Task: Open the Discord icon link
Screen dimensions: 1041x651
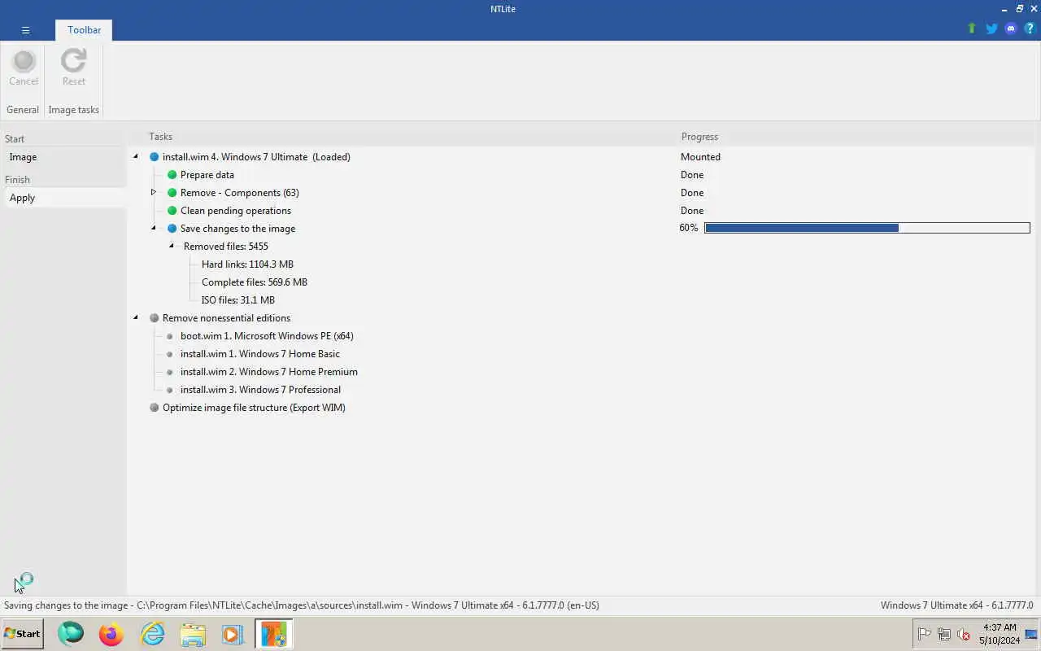Action: pos(1011,28)
